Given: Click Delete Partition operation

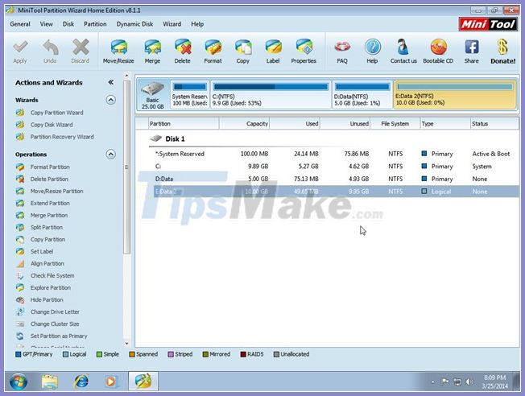Looking at the screenshot, I should pyautogui.click(x=42, y=179).
